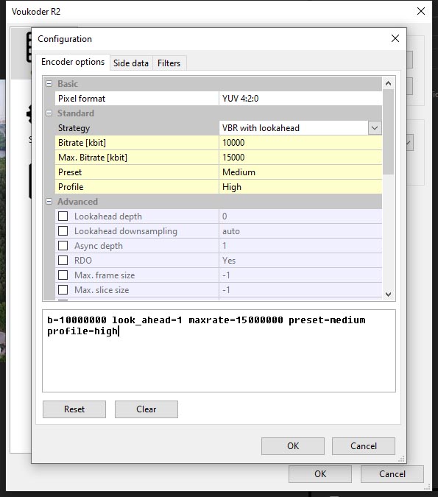The width and height of the screenshot is (438, 497).
Task: Click the scroll up arrow of options list
Action: [388, 84]
